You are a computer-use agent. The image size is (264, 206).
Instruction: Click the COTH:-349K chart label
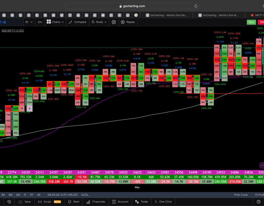click(x=53, y=66)
